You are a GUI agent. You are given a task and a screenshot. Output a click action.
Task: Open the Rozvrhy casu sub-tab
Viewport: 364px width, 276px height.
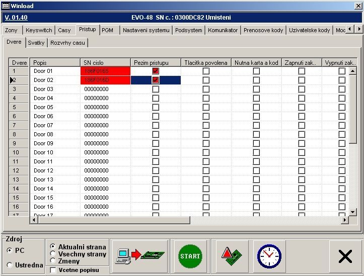[x=67, y=43]
